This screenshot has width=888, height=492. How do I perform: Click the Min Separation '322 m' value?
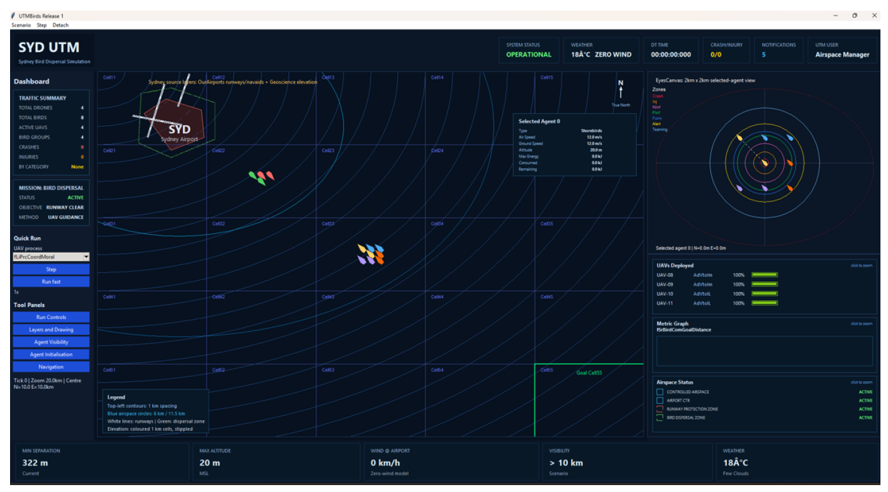click(35, 462)
